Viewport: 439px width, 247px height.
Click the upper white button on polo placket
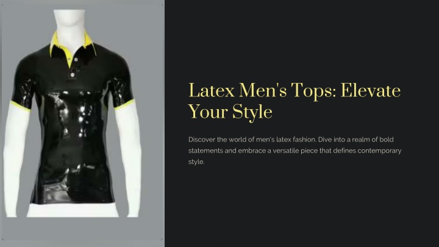pos(76,60)
